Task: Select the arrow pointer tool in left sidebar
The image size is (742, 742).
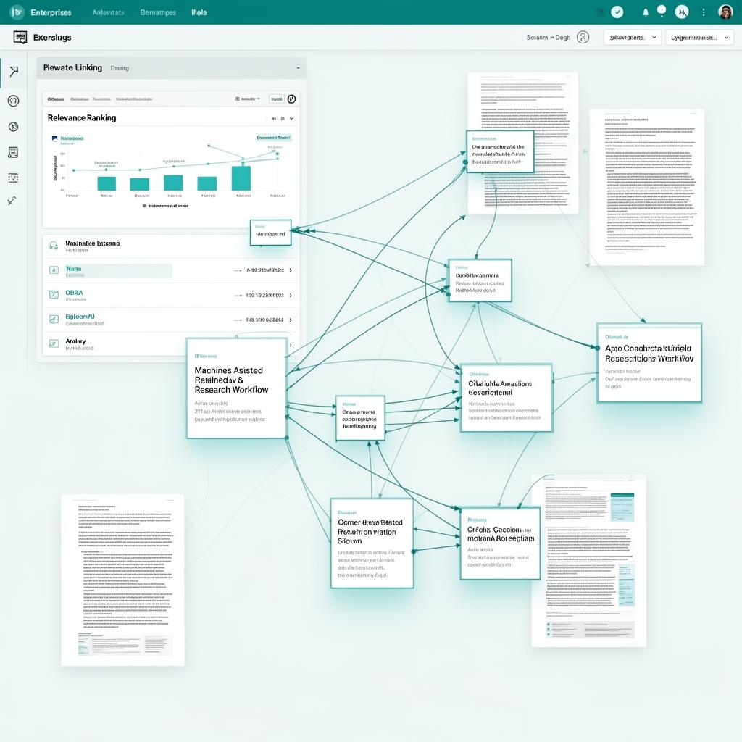Action: coord(14,72)
